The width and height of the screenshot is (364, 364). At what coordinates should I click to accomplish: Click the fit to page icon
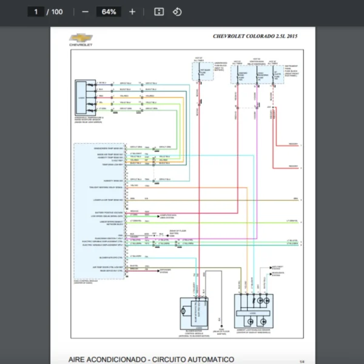pyautogui.click(x=159, y=12)
